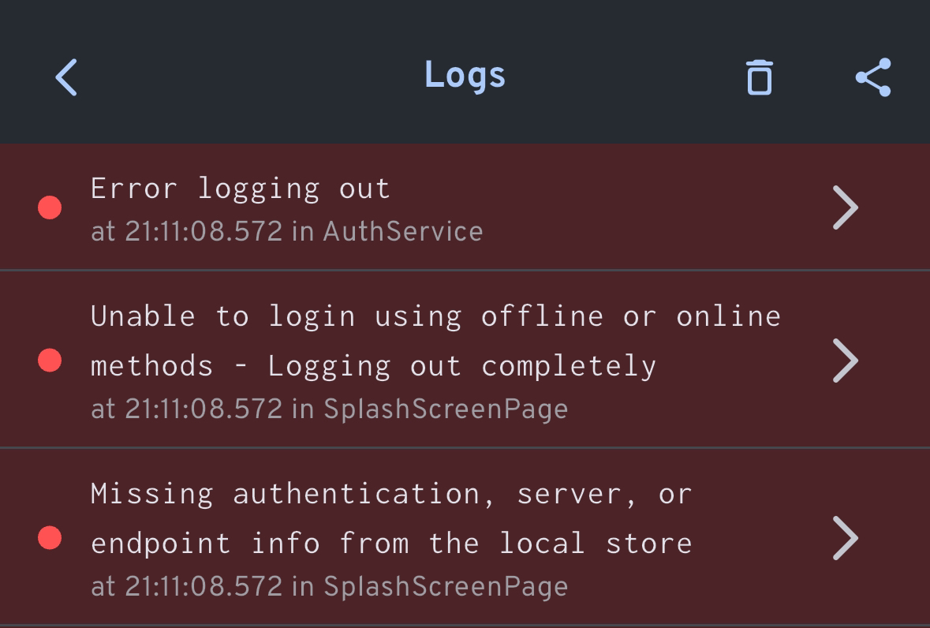Click red dot next to 'Unable to login' entry
Viewport: 930px width, 628px height.
[50, 361]
